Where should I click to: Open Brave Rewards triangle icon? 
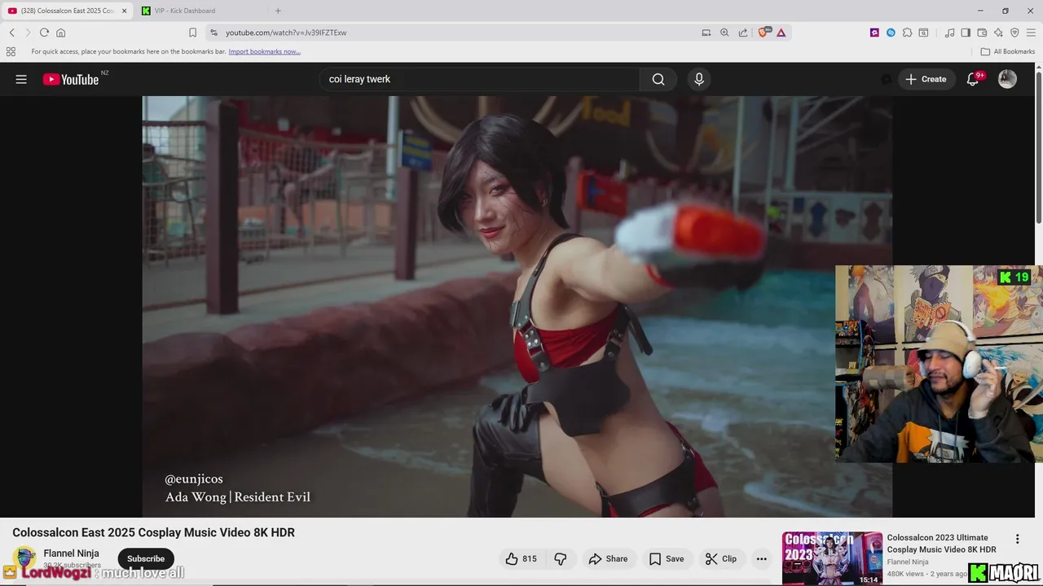click(781, 33)
